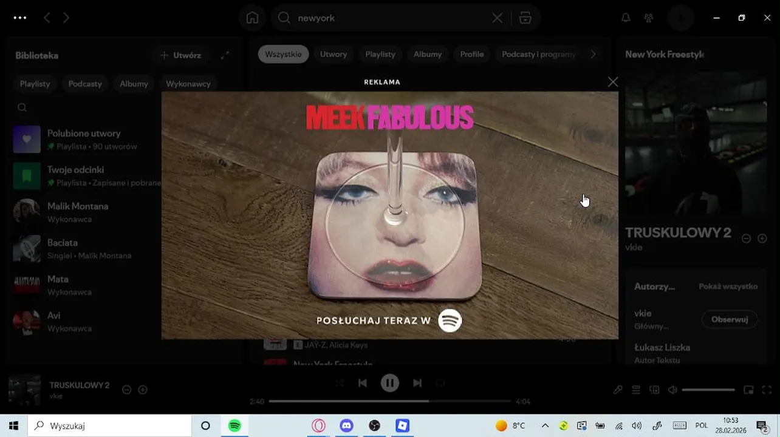Add the track from the now playing panel
Image resolution: width=780 pixels, height=437 pixels.
[x=762, y=239]
